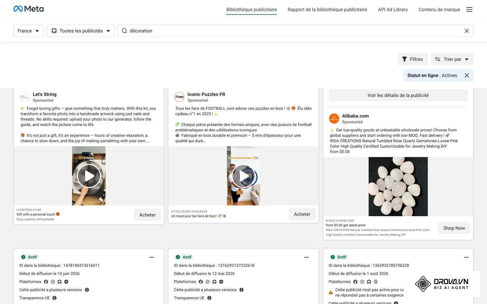487x304 pixels.
Task: Click the Iconic Puzzles FR name link
Action: (x=206, y=94)
